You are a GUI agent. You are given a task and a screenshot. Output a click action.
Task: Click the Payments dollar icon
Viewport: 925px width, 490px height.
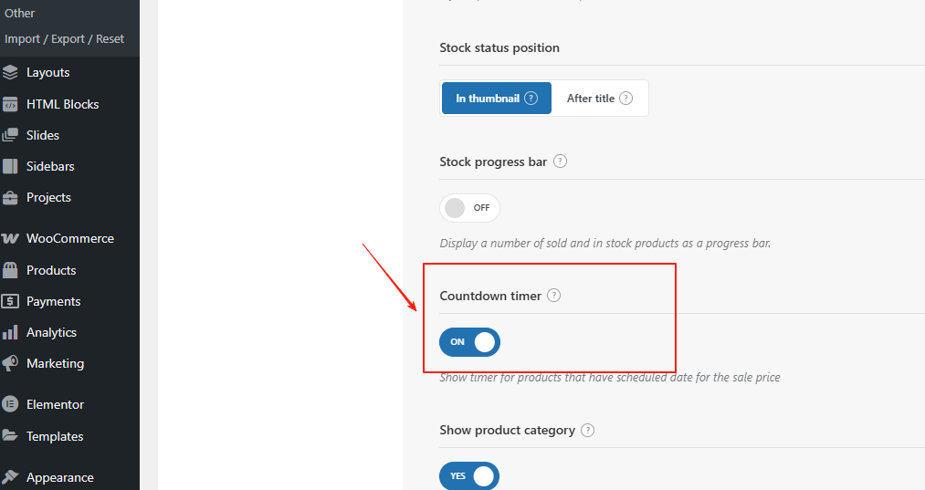[x=11, y=301]
